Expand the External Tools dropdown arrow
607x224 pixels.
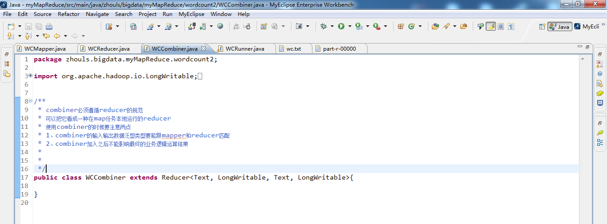(385, 27)
